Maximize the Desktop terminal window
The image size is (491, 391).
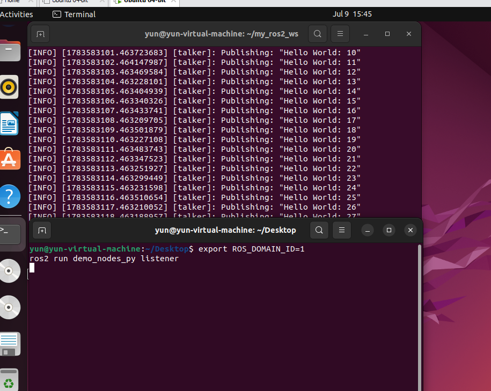tap(389, 230)
